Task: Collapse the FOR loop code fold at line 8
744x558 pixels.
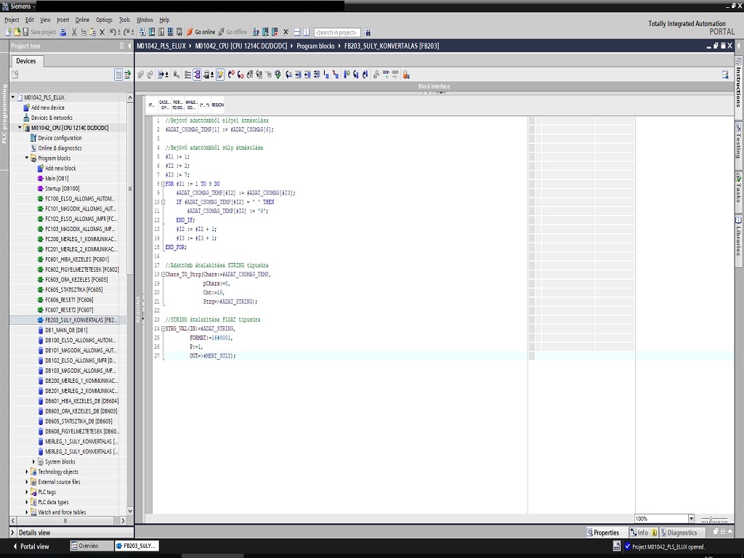Action: (x=163, y=184)
